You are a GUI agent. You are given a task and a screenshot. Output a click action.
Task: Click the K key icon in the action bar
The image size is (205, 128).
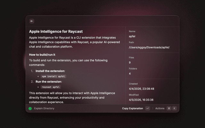(x=174, y=108)
